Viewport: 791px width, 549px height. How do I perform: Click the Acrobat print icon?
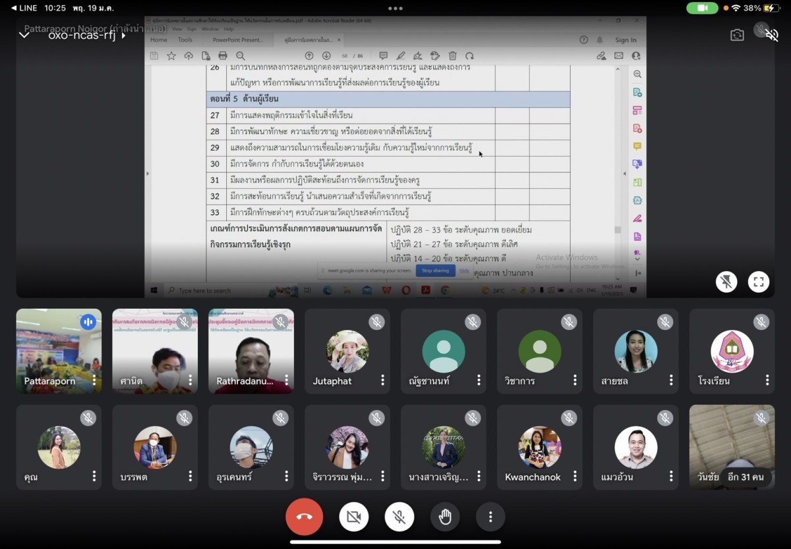223,56
